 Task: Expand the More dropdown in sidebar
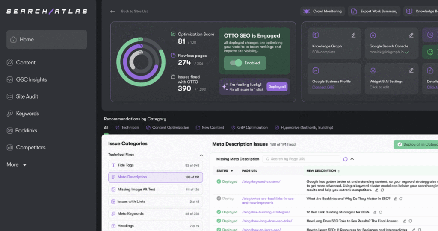17,164
